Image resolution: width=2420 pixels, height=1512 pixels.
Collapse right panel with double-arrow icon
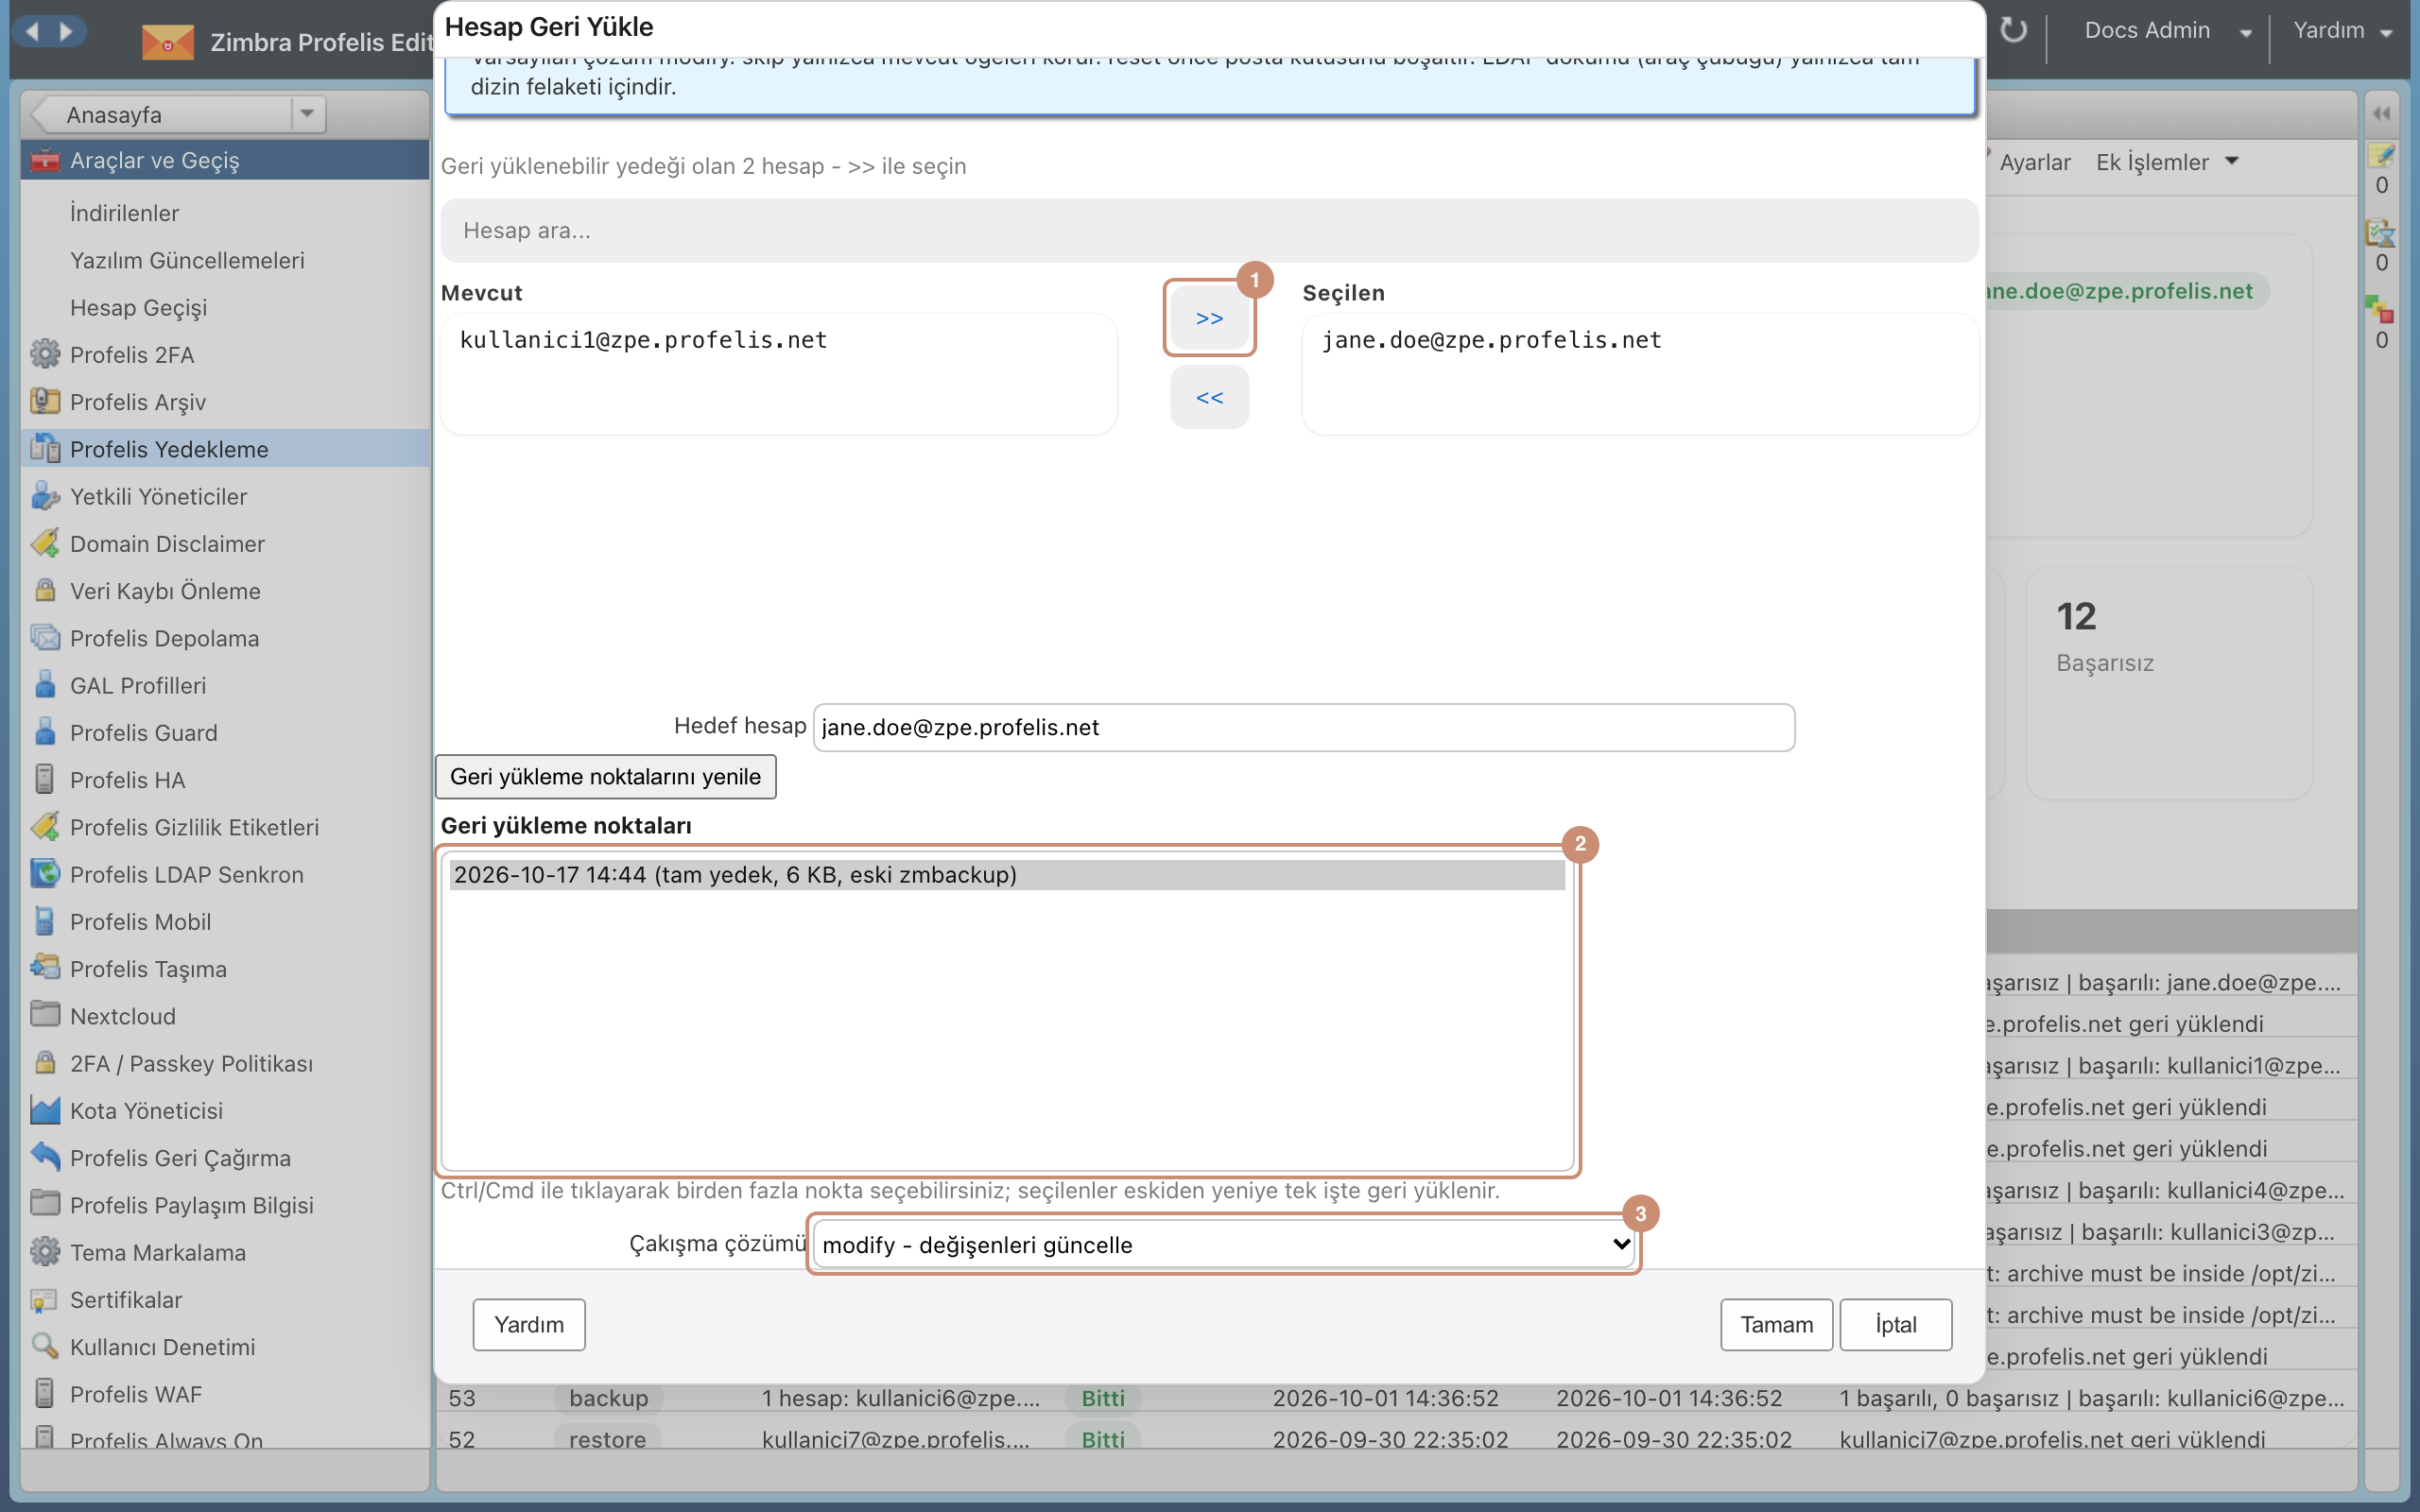(2382, 113)
